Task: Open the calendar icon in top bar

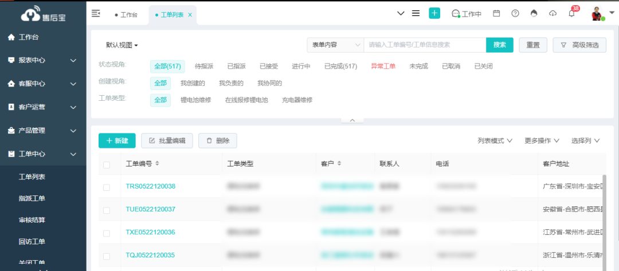Action: coord(496,14)
